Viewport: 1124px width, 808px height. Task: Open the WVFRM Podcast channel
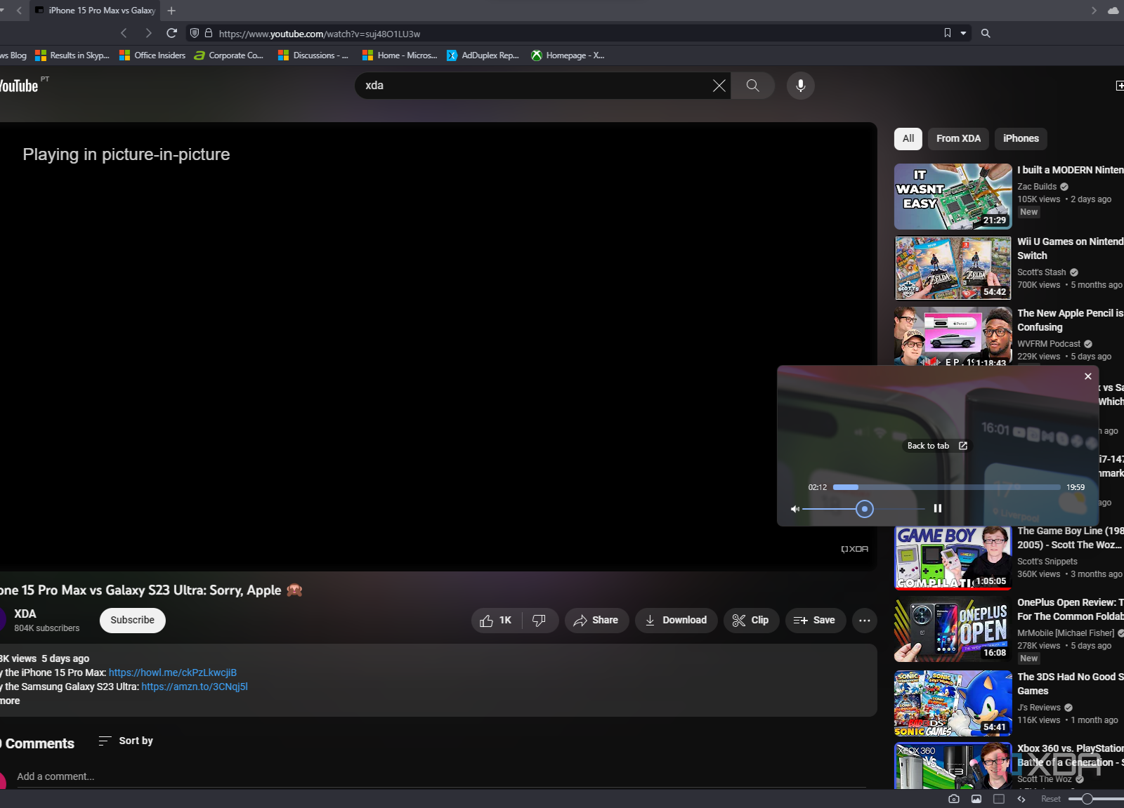tap(1049, 344)
